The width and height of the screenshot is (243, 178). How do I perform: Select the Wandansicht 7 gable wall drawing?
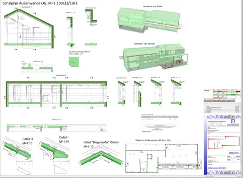click(x=28, y=30)
